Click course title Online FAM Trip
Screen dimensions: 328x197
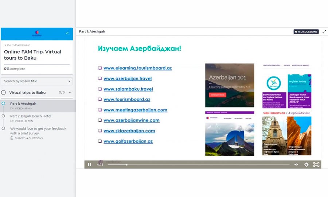coord(33,55)
